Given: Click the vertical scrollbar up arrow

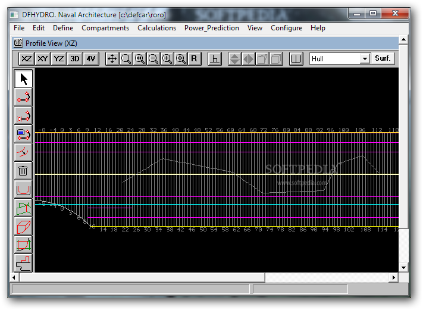Looking at the screenshot, I should coord(403,40).
